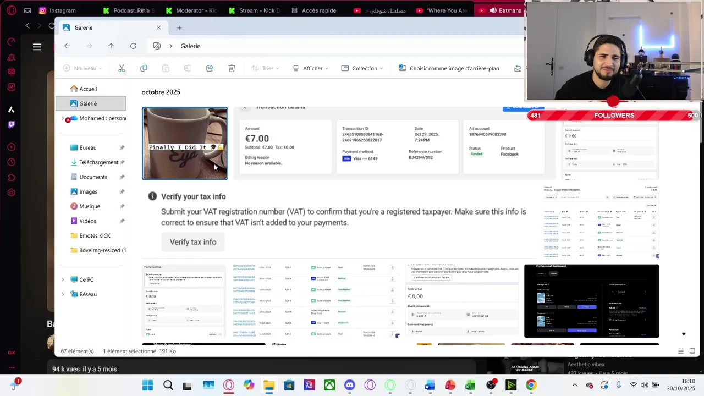Open Emotes KICK folder

(x=91, y=235)
